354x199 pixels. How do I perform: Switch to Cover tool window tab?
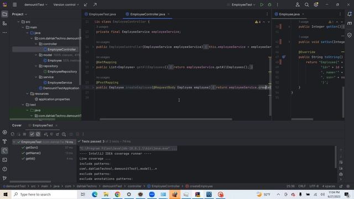17,125
